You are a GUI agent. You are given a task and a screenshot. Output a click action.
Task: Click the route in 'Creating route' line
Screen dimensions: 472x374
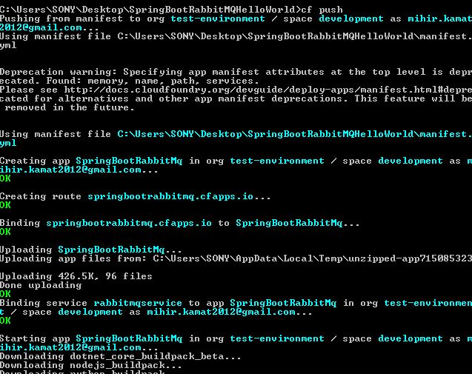coord(170,196)
